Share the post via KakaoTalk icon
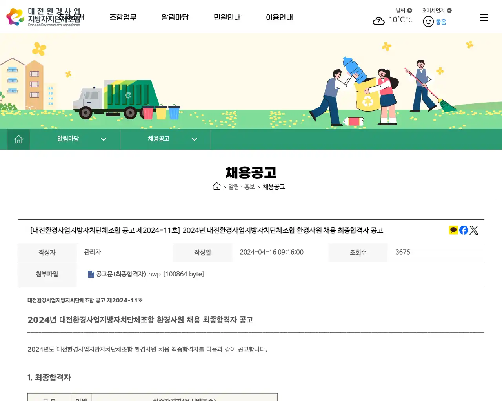502x401 pixels. (453, 230)
